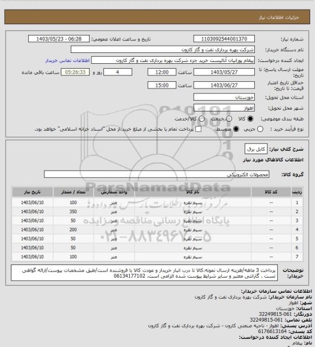Click the کد کالا column header
This screenshot has height=347, width=315.
[x=271, y=192]
